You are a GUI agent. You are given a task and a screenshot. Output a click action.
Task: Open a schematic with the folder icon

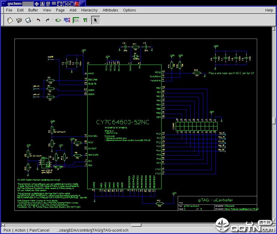[x=19, y=20]
